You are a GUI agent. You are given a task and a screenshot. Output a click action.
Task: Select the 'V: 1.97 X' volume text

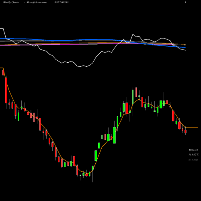[x=193, y=155]
